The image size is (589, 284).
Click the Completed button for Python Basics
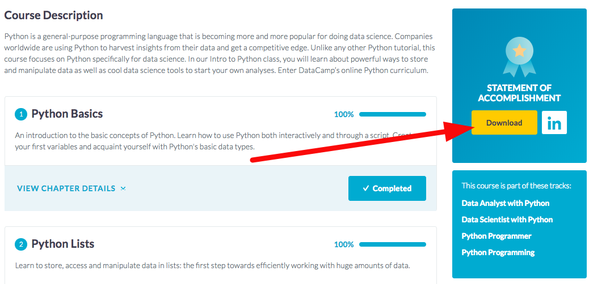[387, 188]
